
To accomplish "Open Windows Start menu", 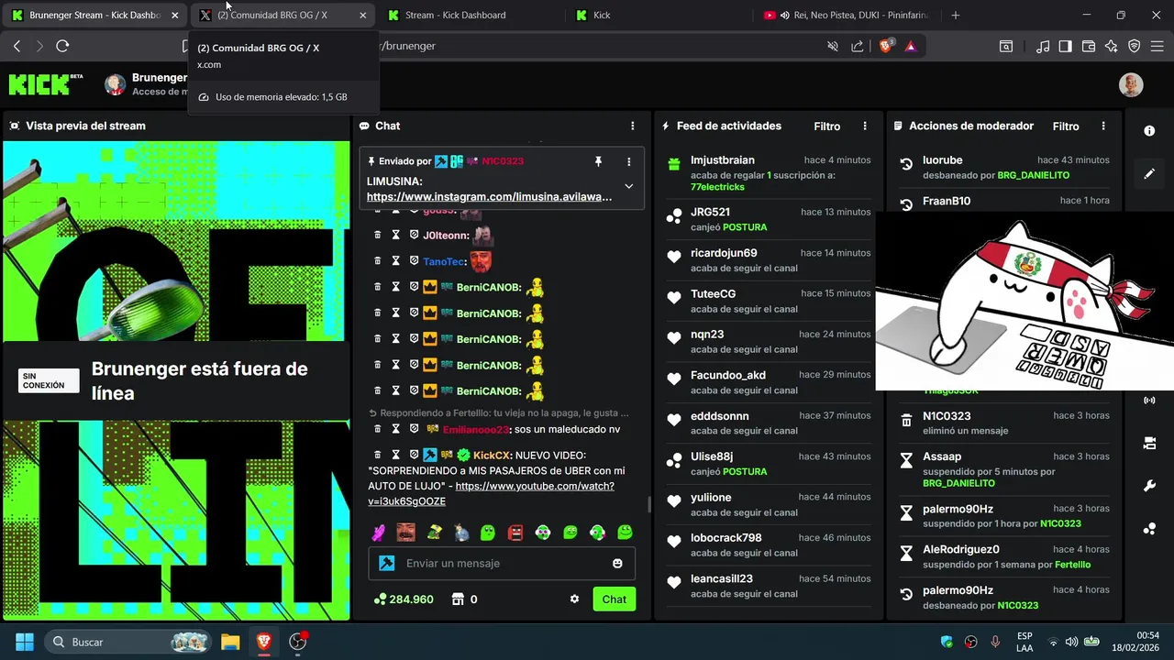I will [x=24, y=642].
